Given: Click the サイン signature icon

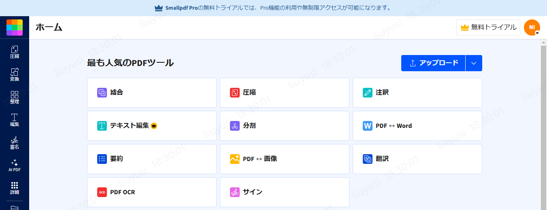Looking at the screenshot, I should 235,192.
